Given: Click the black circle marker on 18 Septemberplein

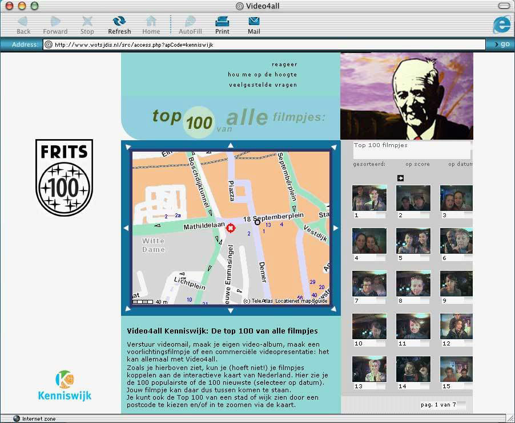Looking at the screenshot, I should pos(257,222).
